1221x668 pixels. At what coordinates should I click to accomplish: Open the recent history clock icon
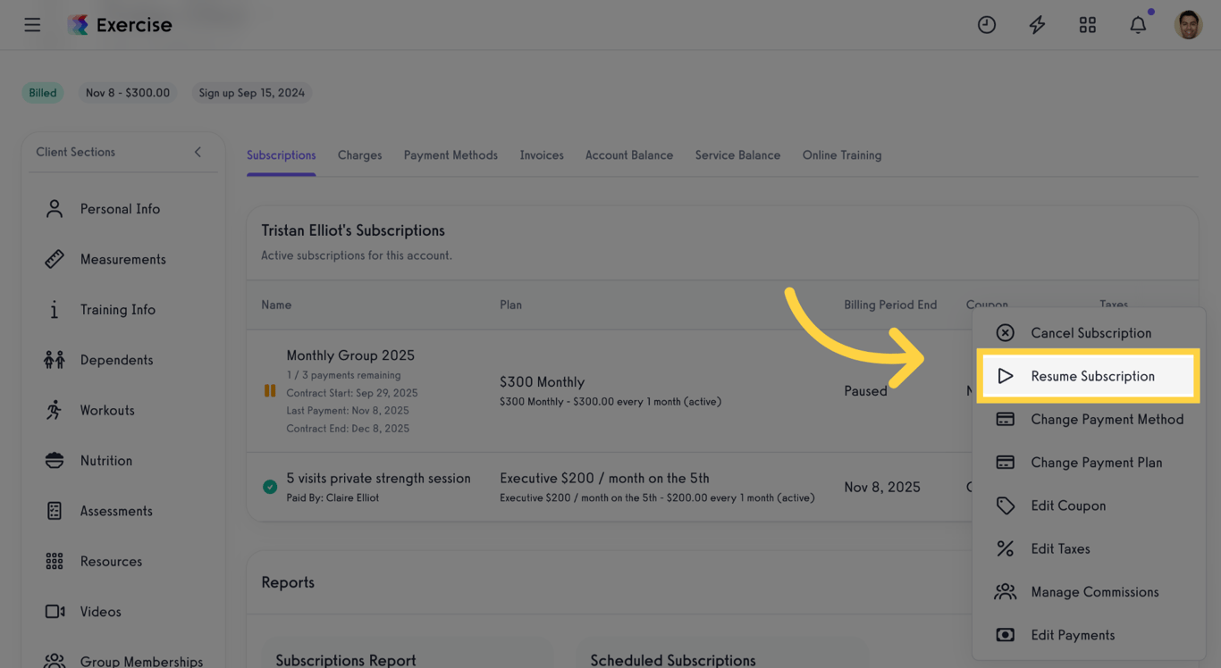986,24
